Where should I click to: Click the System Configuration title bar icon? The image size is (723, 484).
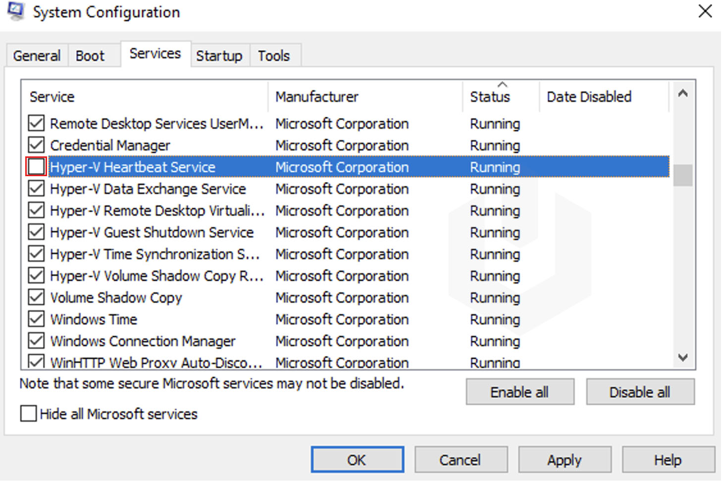tap(15, 11)
